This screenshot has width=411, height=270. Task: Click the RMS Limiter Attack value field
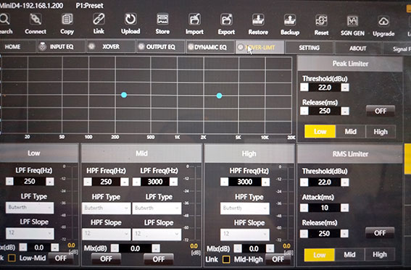(325, 208)
